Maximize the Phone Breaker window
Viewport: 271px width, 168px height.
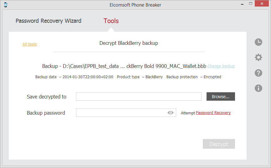click(x=250, y=4)
